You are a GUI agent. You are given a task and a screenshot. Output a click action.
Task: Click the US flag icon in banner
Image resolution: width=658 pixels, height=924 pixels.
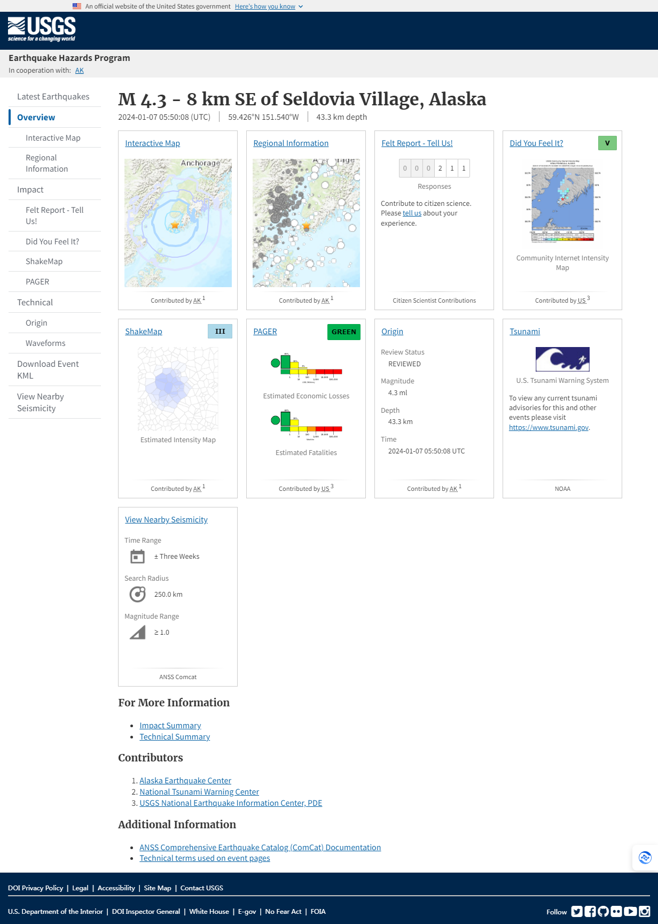(77, 6)
